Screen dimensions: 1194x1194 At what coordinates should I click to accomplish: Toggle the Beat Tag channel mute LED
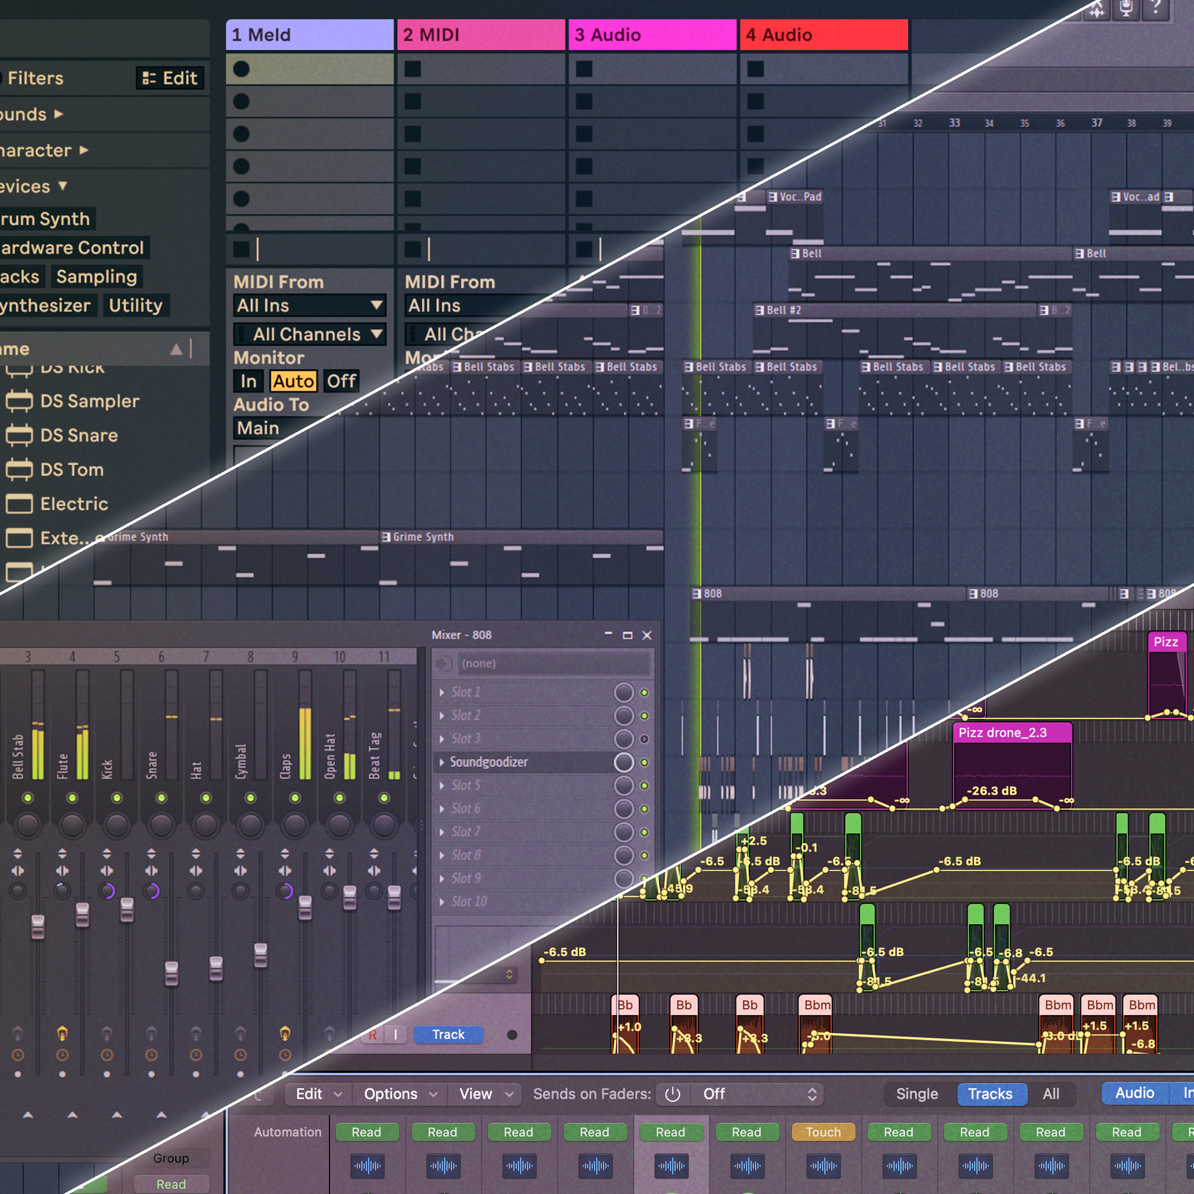pyautogui.click(x=384, y=798)
